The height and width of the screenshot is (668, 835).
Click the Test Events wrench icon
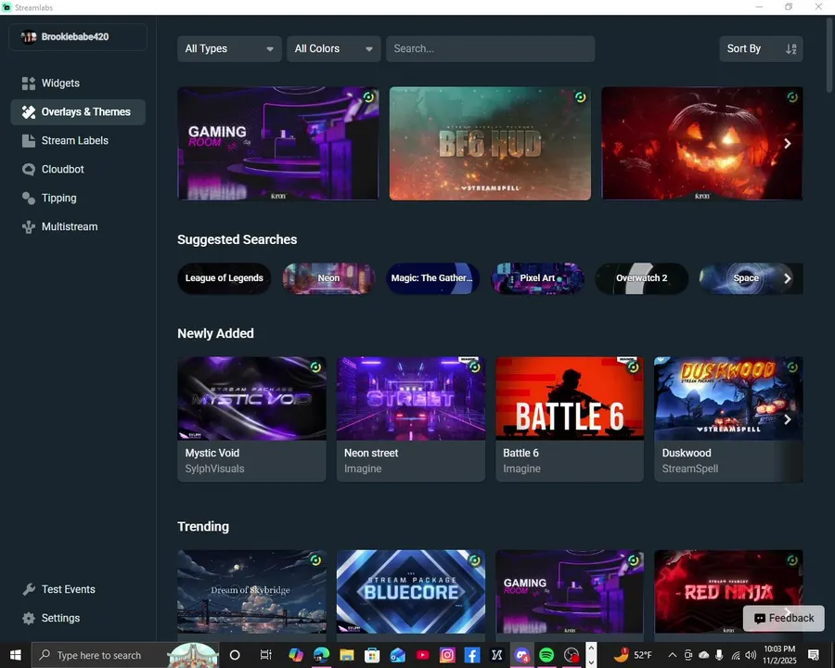pos(28,590)
